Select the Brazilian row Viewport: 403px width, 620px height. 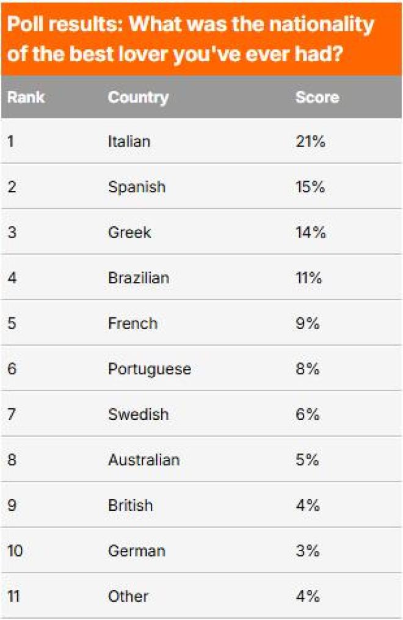coord(201,278)
